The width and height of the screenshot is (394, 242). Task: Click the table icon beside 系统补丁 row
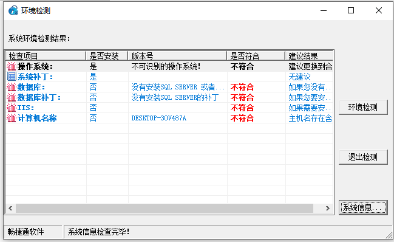pos(12,77)
